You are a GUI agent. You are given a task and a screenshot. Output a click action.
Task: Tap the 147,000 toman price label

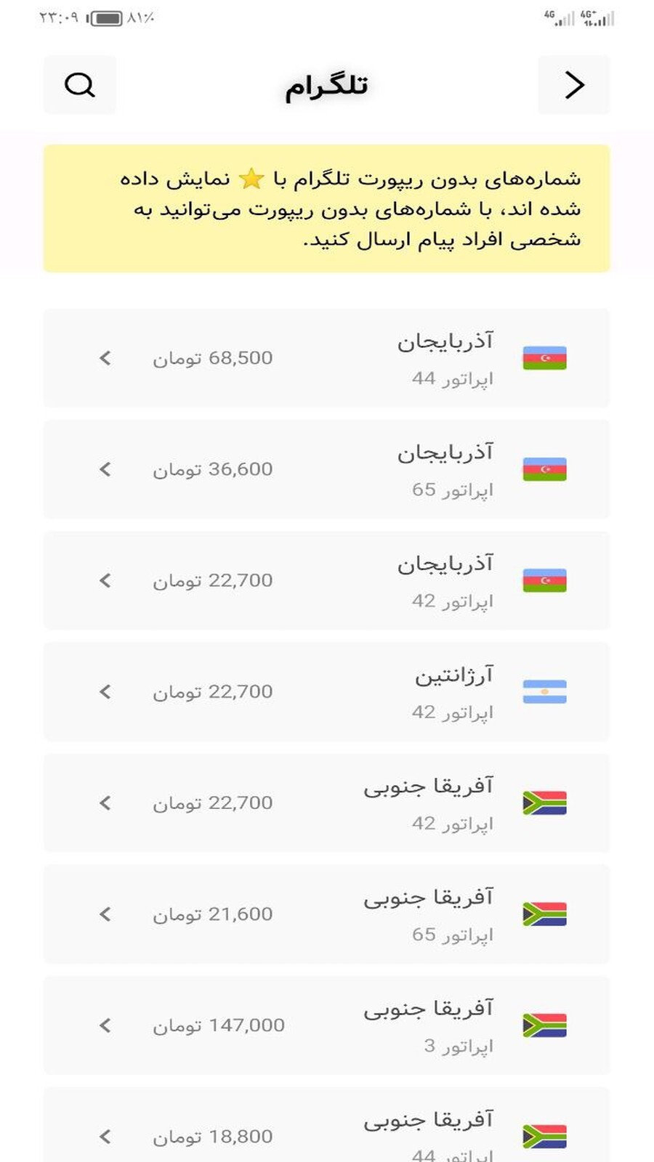[x=219, y=1025]
